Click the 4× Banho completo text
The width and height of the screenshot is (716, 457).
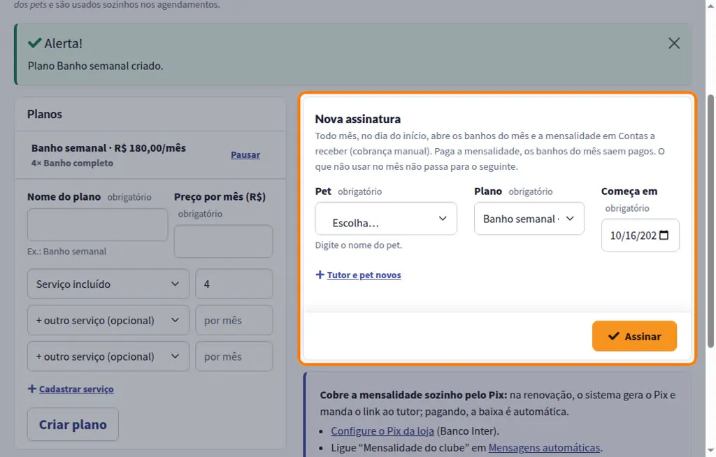(x=72, y=163)
